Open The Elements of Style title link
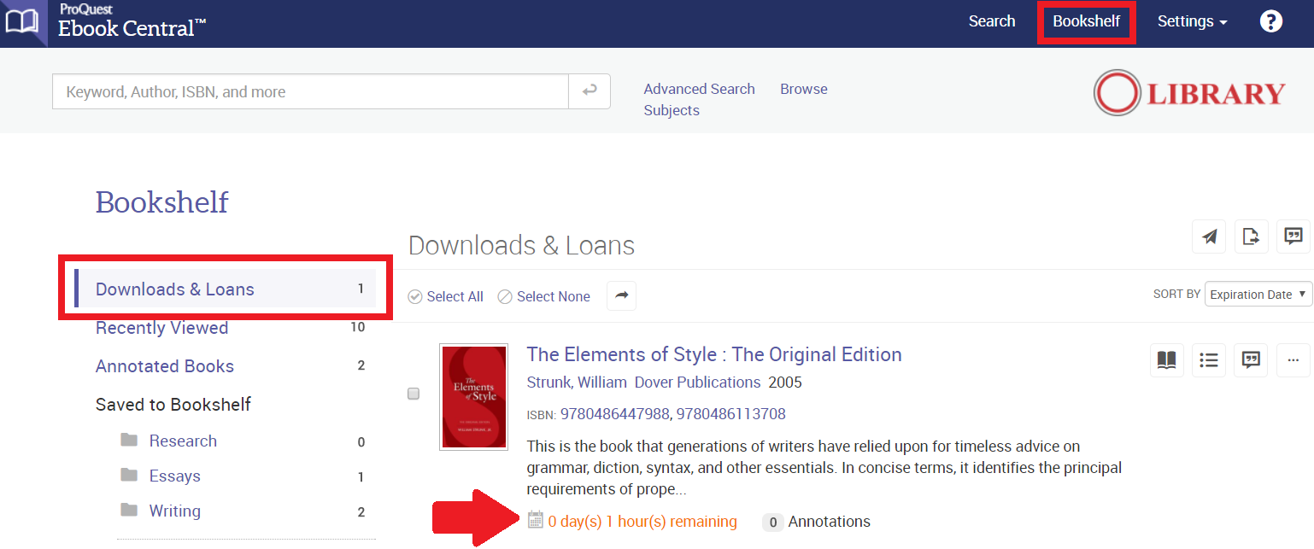Viewport: 1314px width, 549px height. (714, 354)
